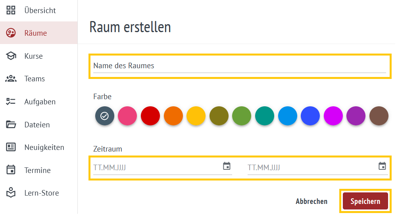Open the Lern-Store reader icon
The height and width of the screenshot is (217, 396).
point(11,192)
